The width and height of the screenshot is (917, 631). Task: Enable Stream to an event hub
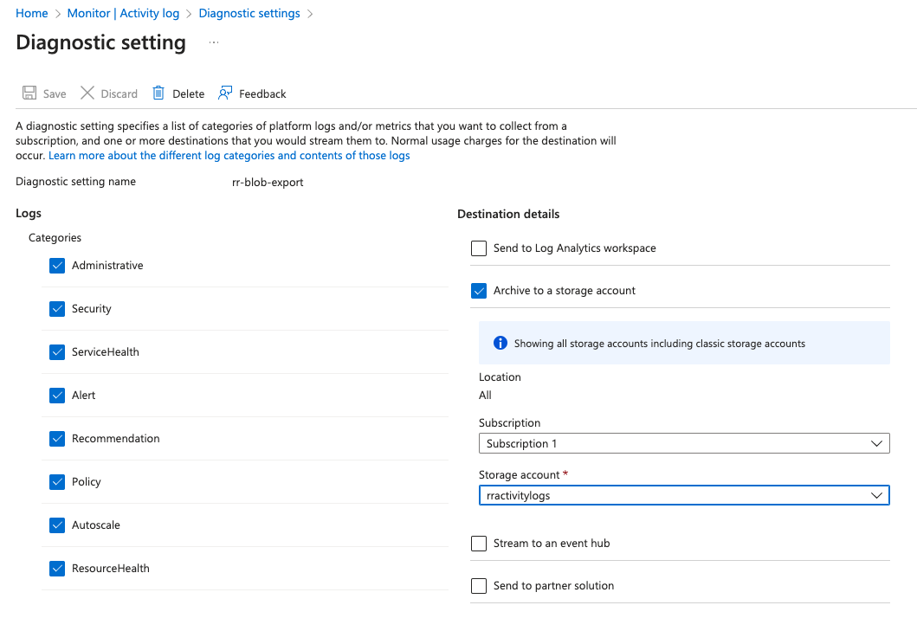(479, 544)
